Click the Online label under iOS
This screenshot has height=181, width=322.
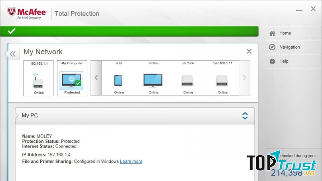(119, 93)
